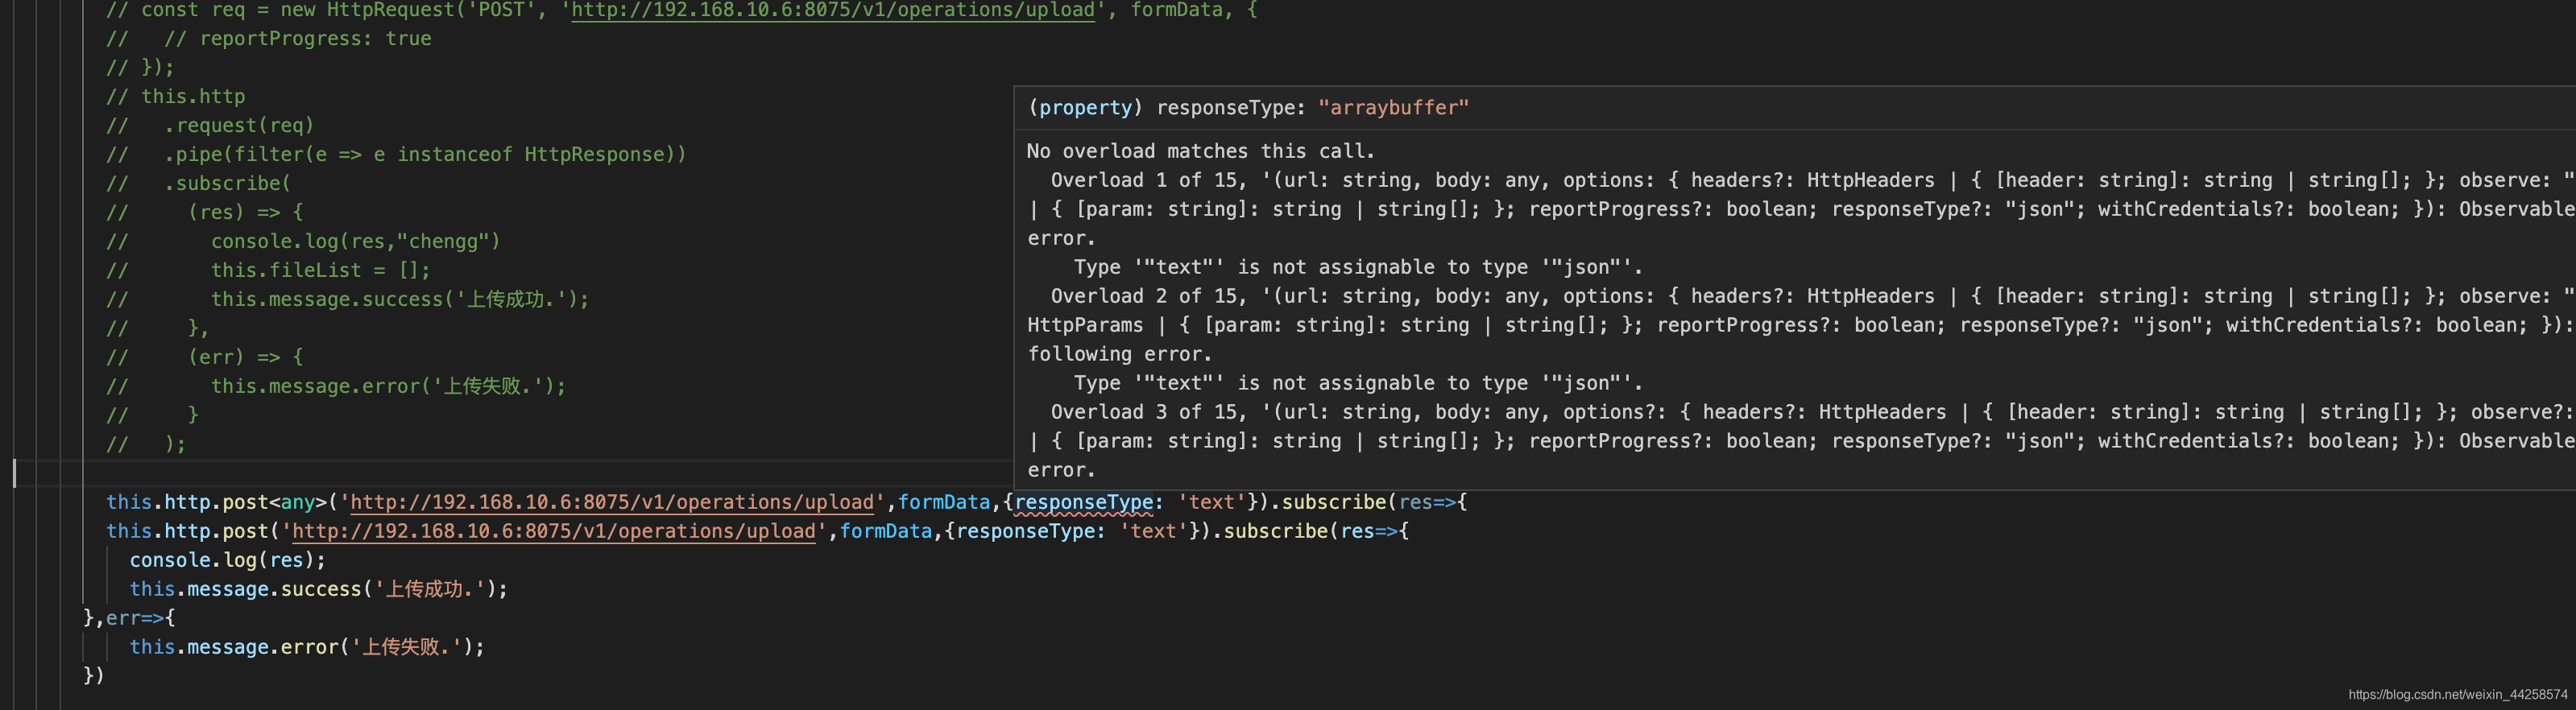Click the uncommented this.message.error('上传失败.') line

tap(307, 647)
